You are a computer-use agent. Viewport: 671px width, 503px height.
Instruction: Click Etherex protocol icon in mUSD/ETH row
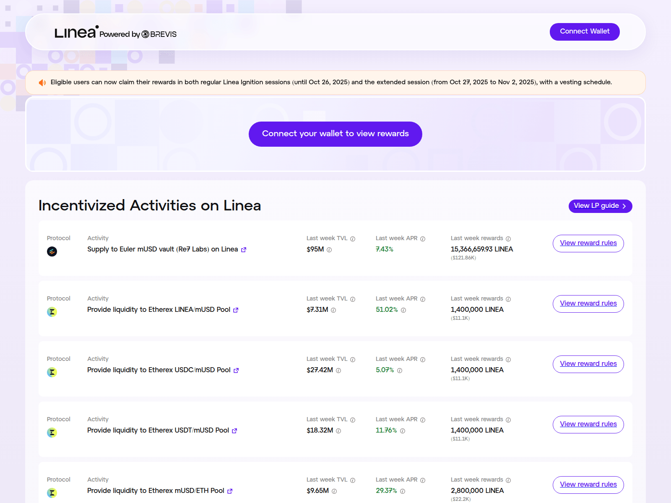click(52, 493)
